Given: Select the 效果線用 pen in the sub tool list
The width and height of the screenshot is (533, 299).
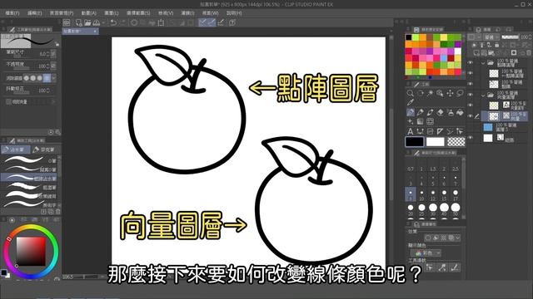Looking at the screenshot, I should click(x=30, y=196).
